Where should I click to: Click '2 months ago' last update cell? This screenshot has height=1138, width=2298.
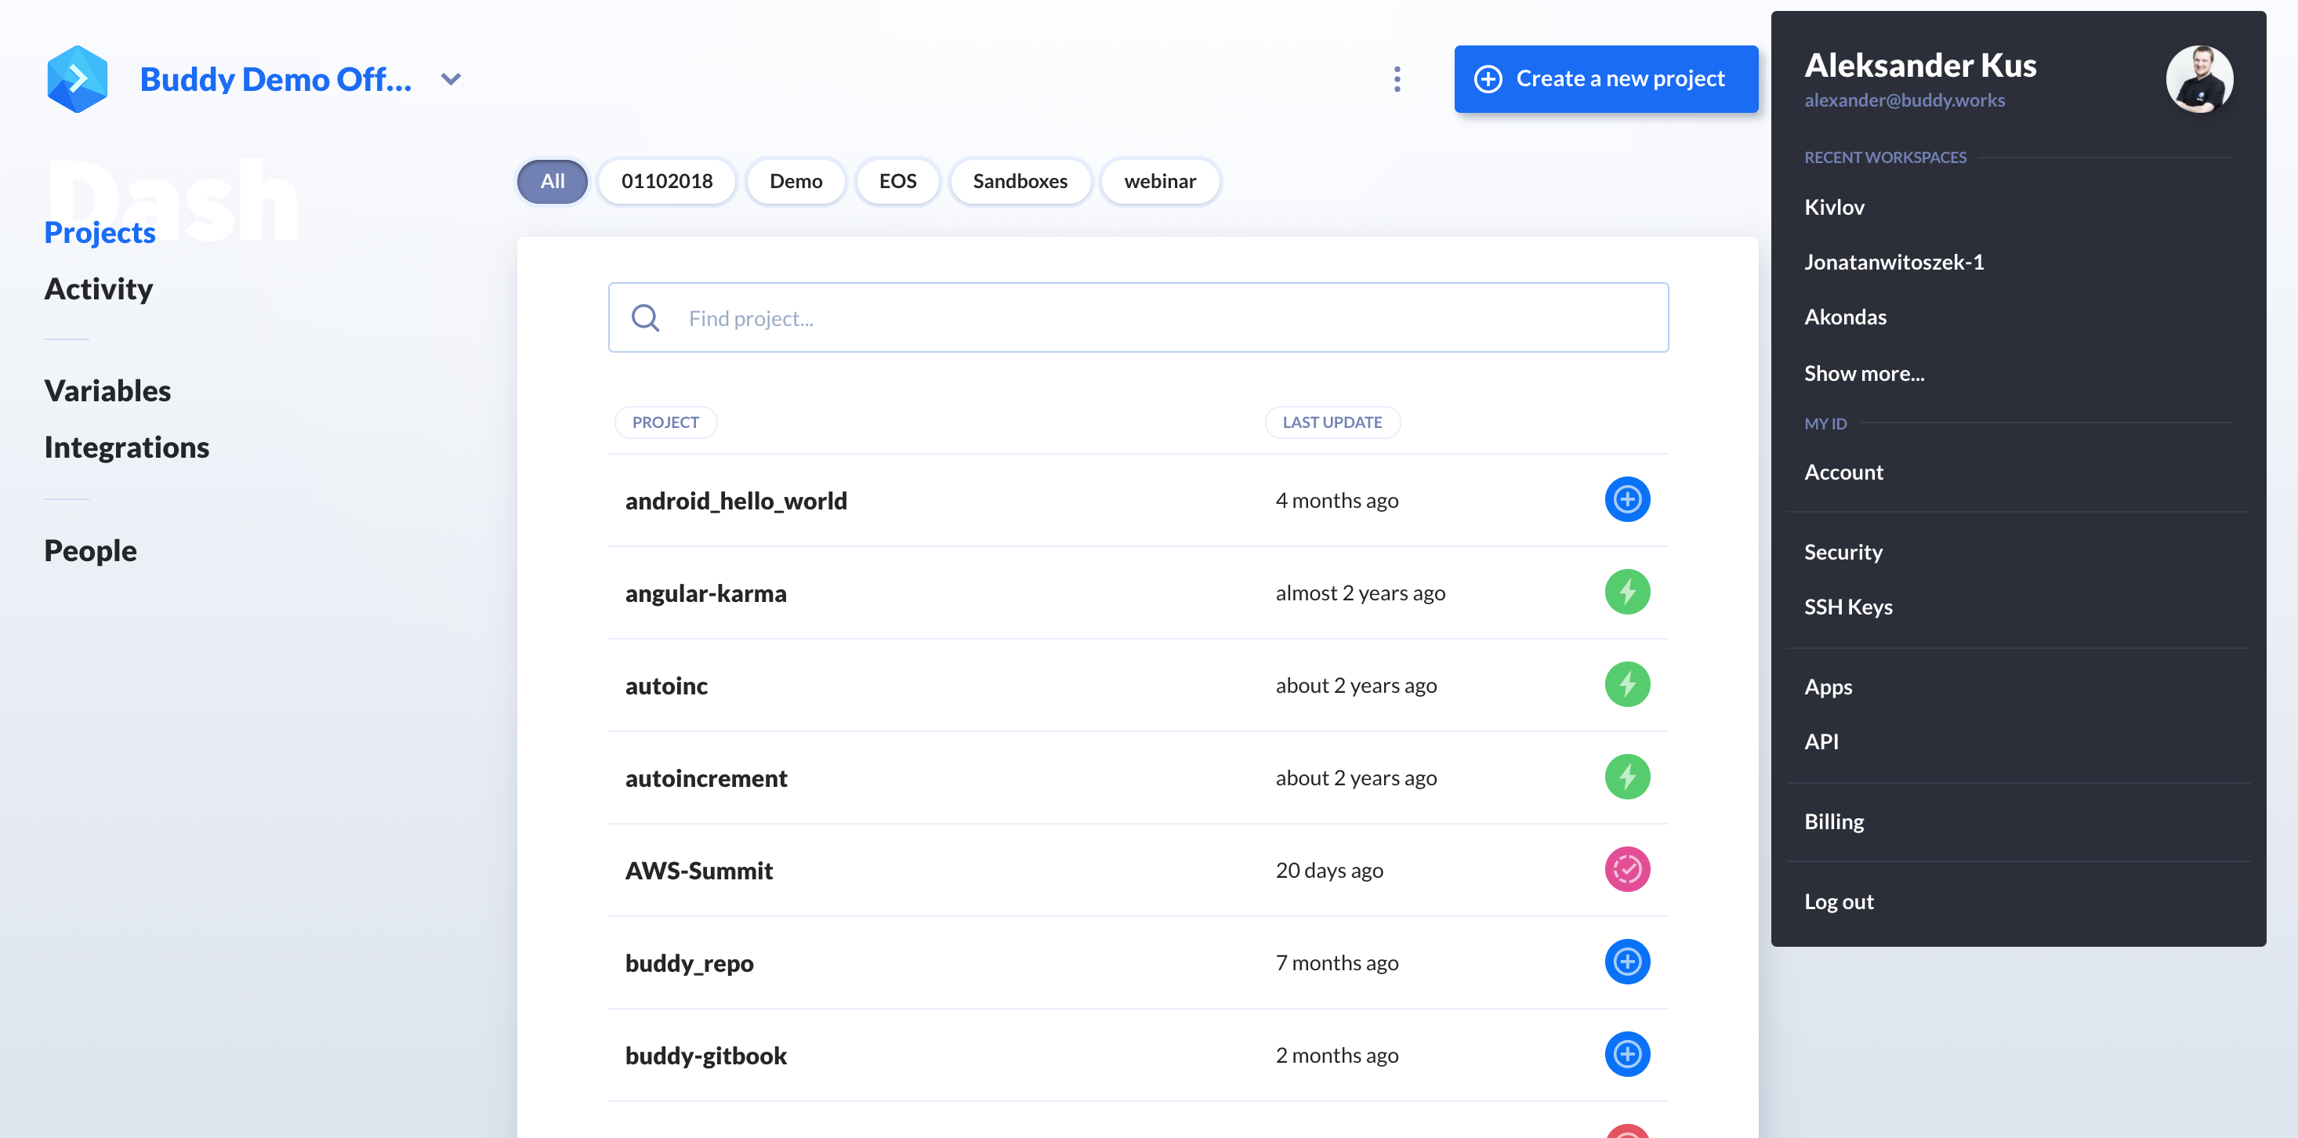pyautogui.click(x=1336, y=1056)
